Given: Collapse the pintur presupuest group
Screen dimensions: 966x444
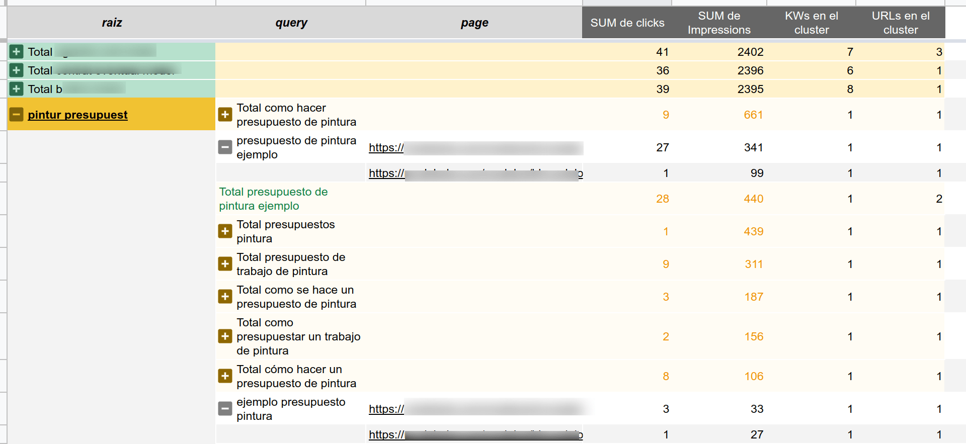Looking at the screenshot, I should click(16, 115).
